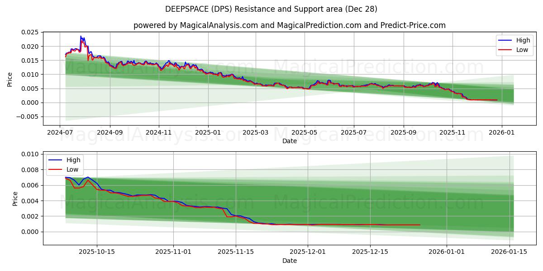Click the '2025-09' tick label
The image size is (543, 271).
403,133
